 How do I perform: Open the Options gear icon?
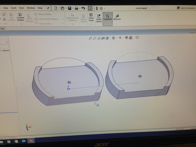click(102, 8)
